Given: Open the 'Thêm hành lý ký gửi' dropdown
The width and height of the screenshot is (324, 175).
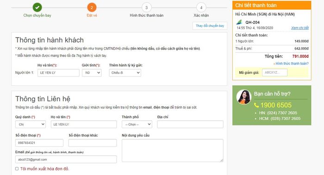Looking at the screenshot, I should 125,73.
